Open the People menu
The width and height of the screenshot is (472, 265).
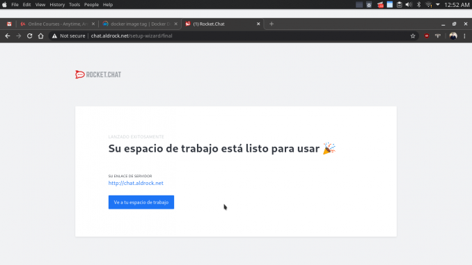91,4
